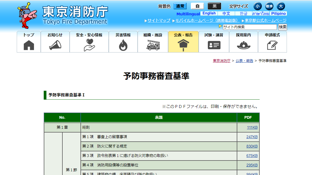Open the 675KB PDF for 政令別表第1
This screenshot has width=312, height=175.
[252, 156]
